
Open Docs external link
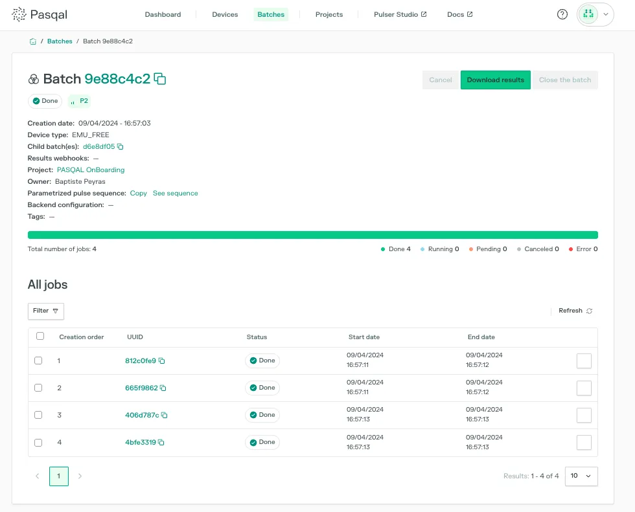coord(459,14)
